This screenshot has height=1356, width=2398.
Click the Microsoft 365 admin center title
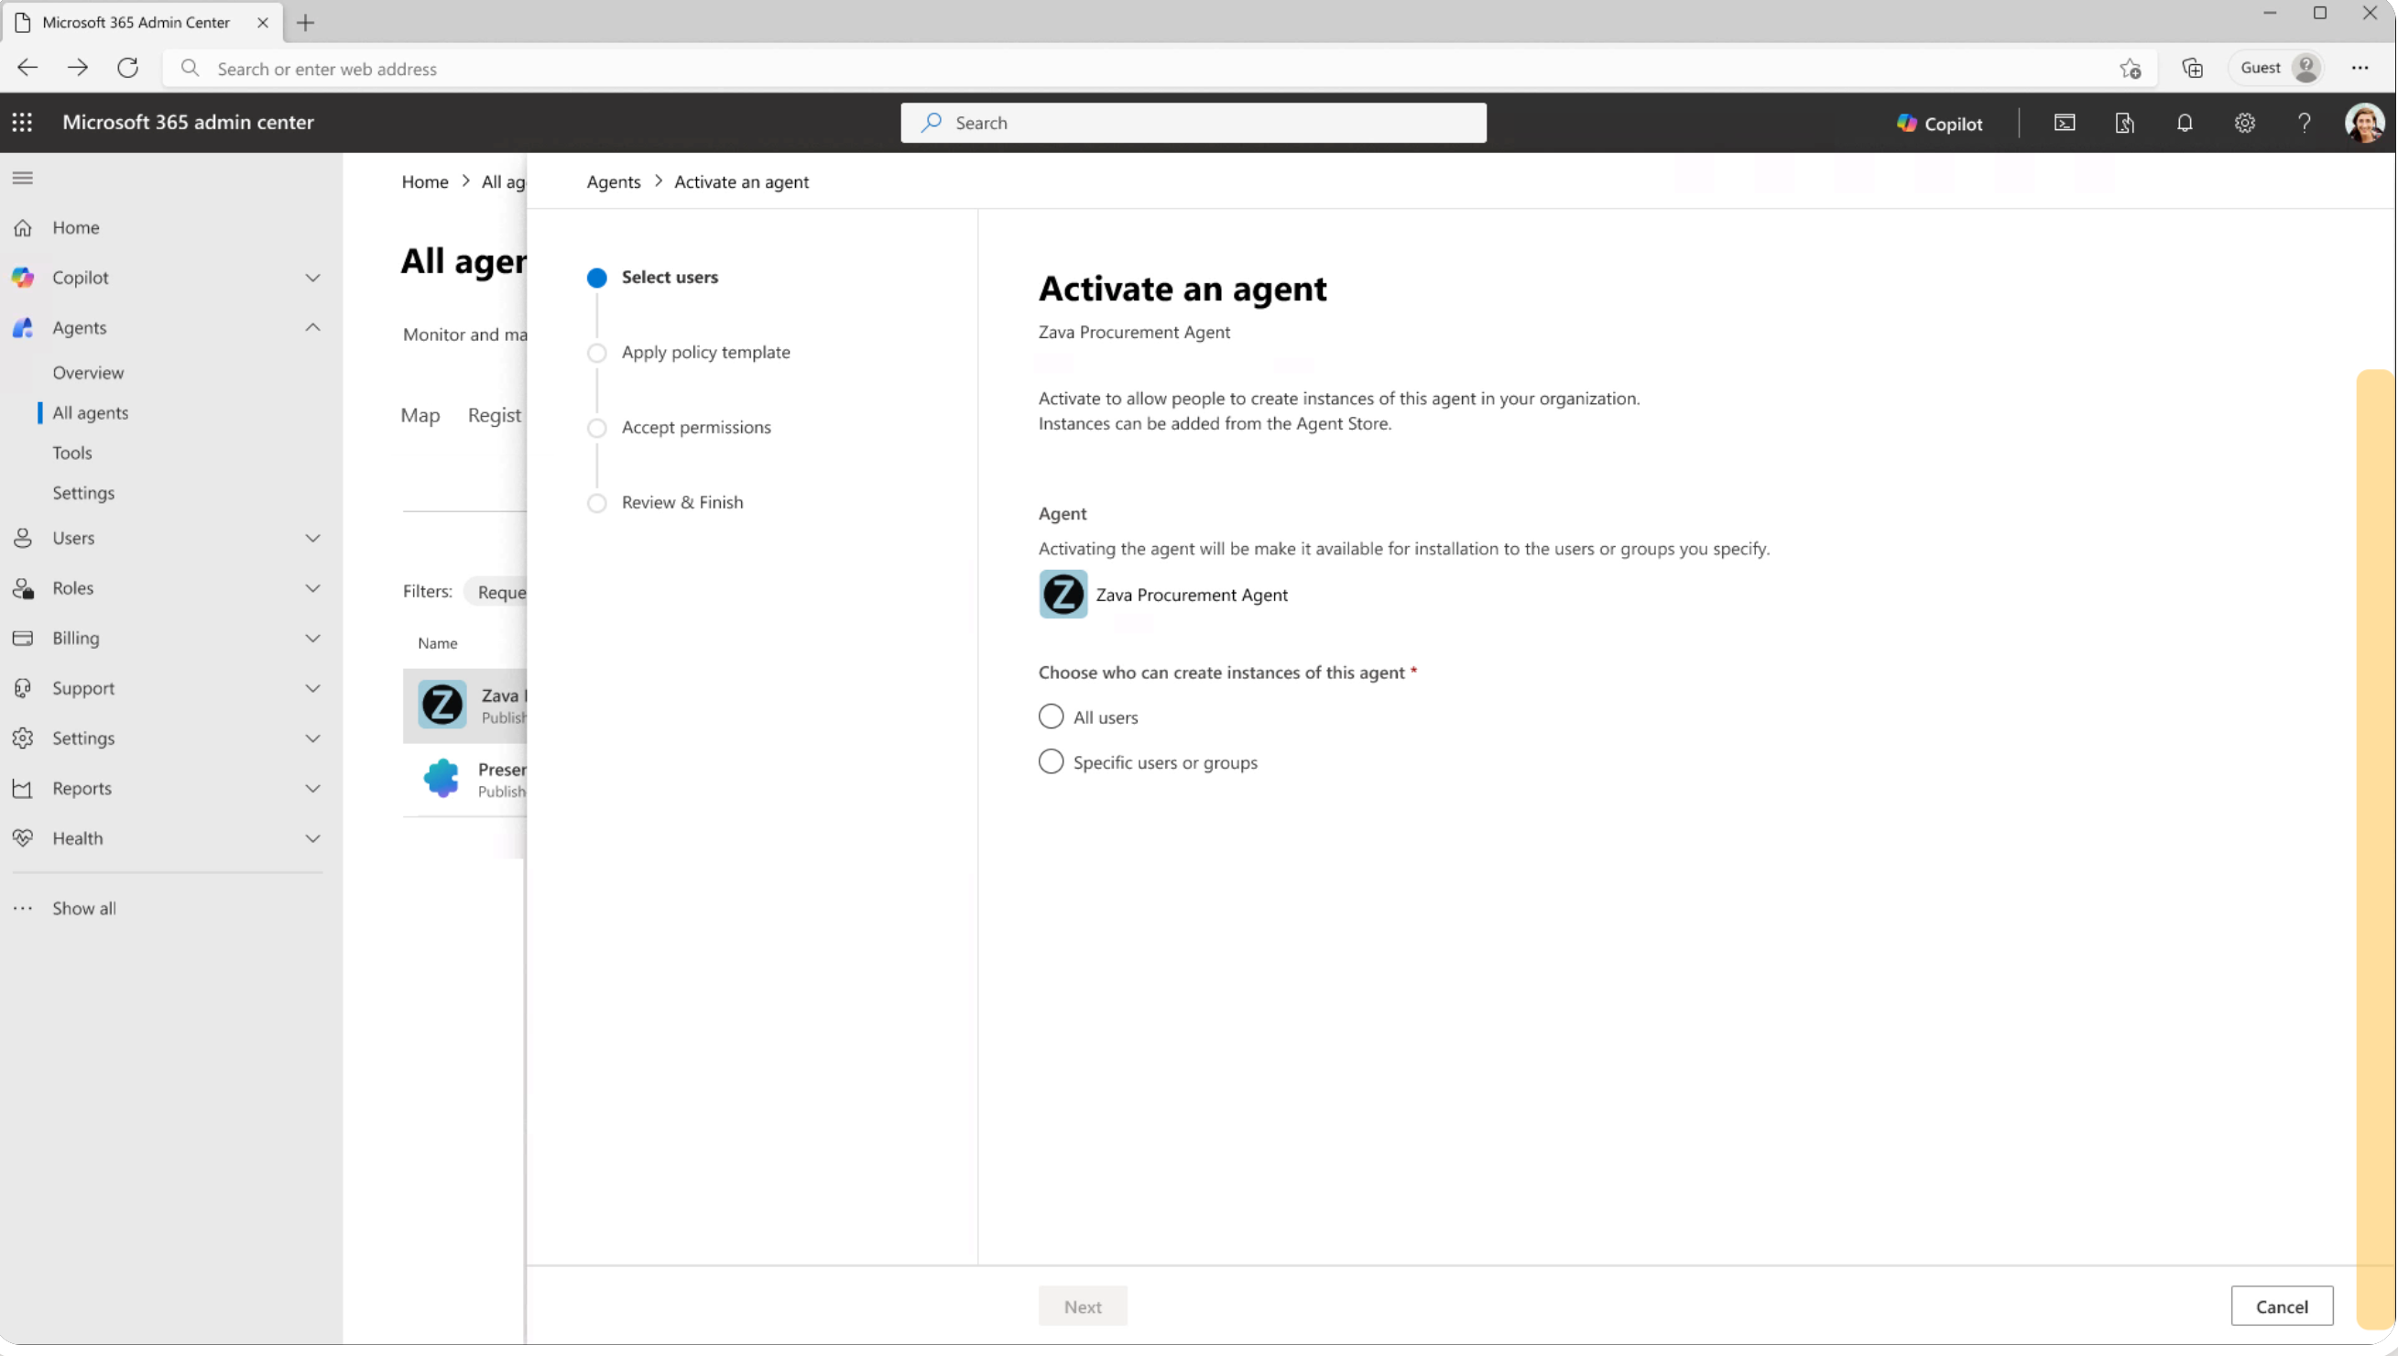click(188, 122)
